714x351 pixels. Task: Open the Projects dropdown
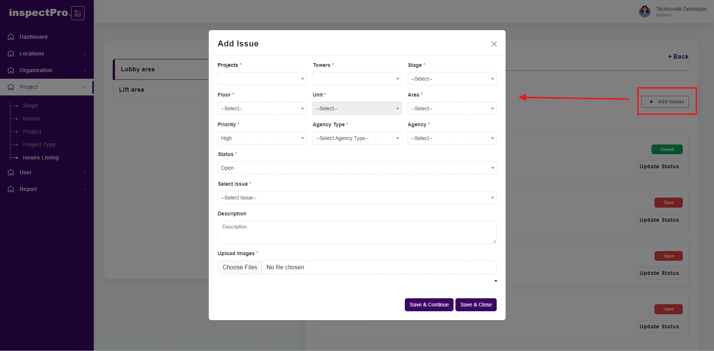coord(262,79)
